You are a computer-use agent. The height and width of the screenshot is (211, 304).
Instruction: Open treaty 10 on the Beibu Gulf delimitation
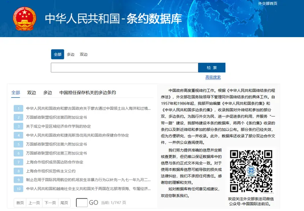[x=88, y=189]
